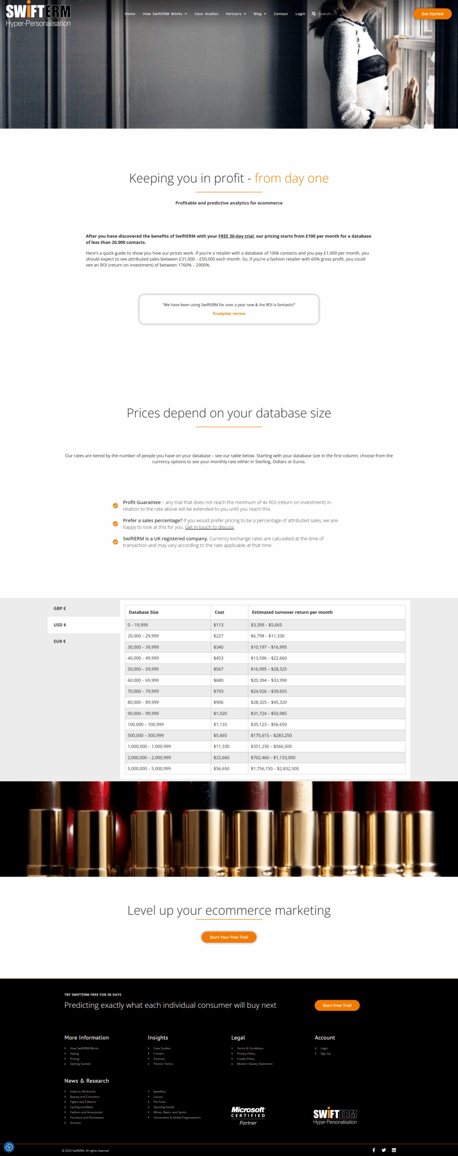Click the Get Started button in the header

(x=432, y=14)
